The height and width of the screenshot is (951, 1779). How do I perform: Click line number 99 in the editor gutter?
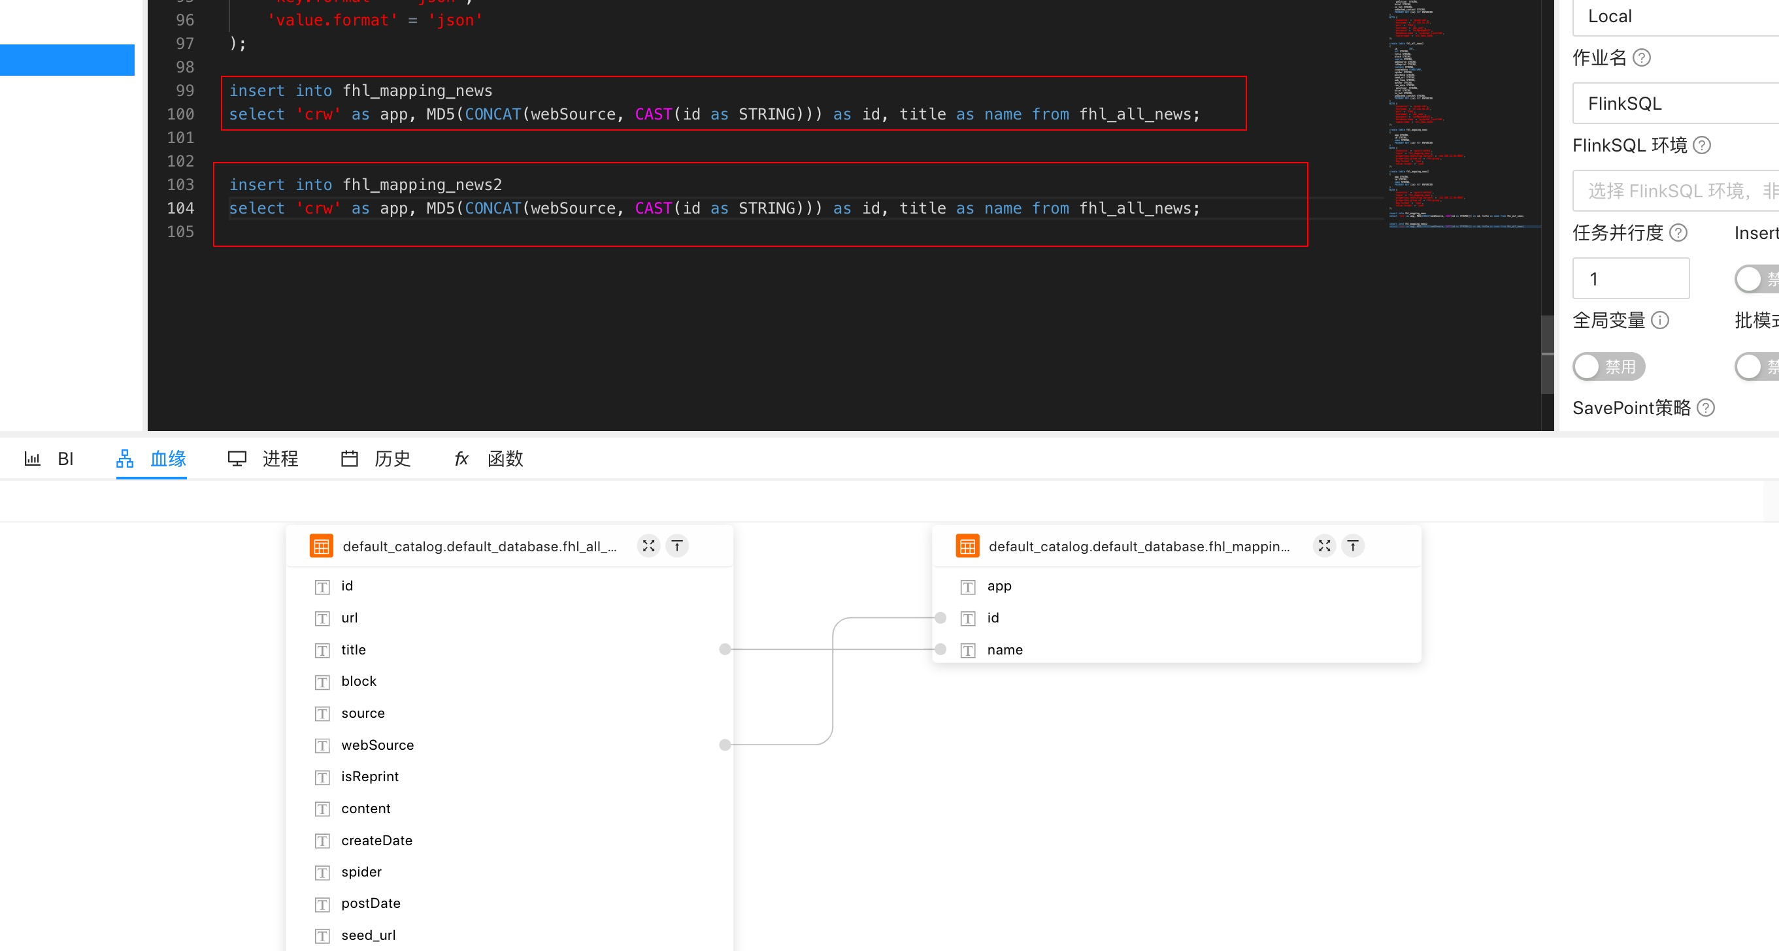coord(184,90)
